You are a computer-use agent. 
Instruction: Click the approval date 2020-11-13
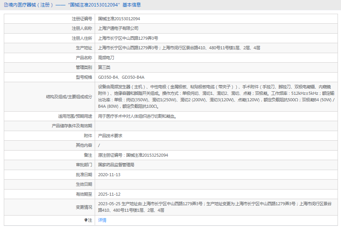click(x=109, y=175)
